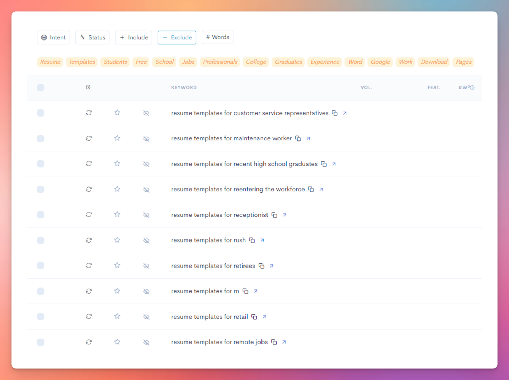Sort by VOL. column header

click(x=366, y=88)
